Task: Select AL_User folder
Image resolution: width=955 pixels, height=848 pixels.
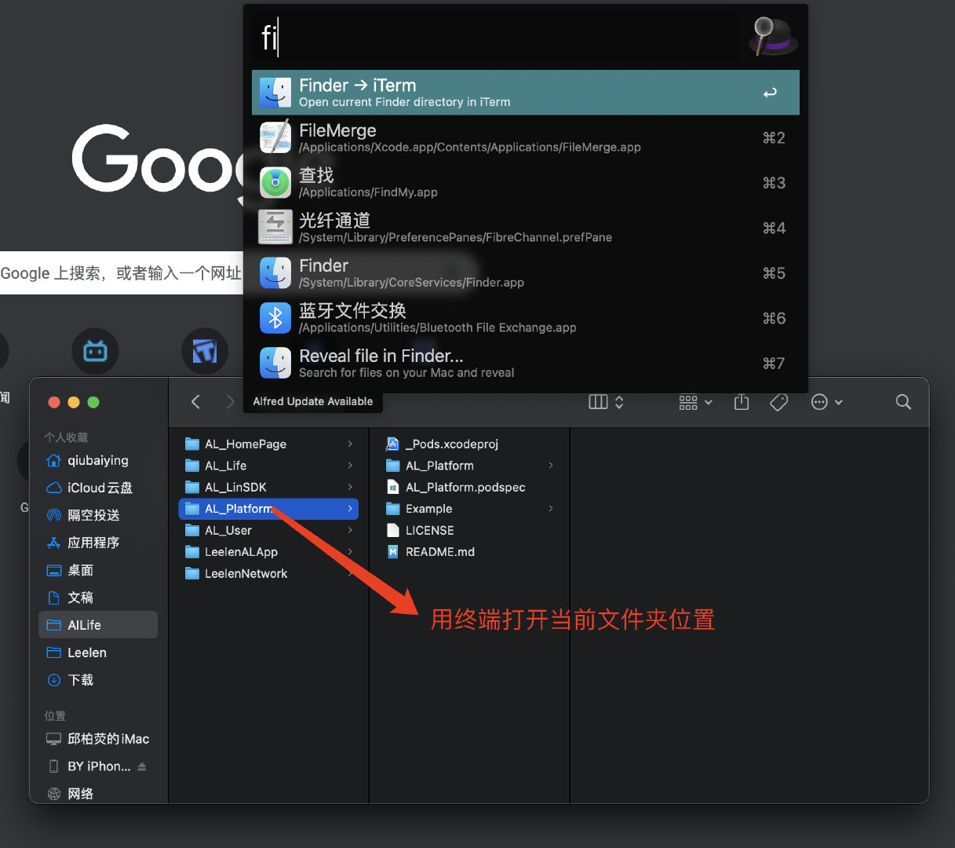Action: [268, 530]
